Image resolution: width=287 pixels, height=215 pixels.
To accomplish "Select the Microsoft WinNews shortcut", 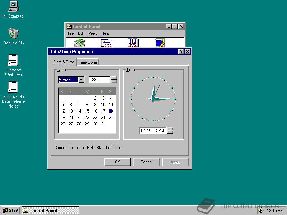I will point(13,66).
